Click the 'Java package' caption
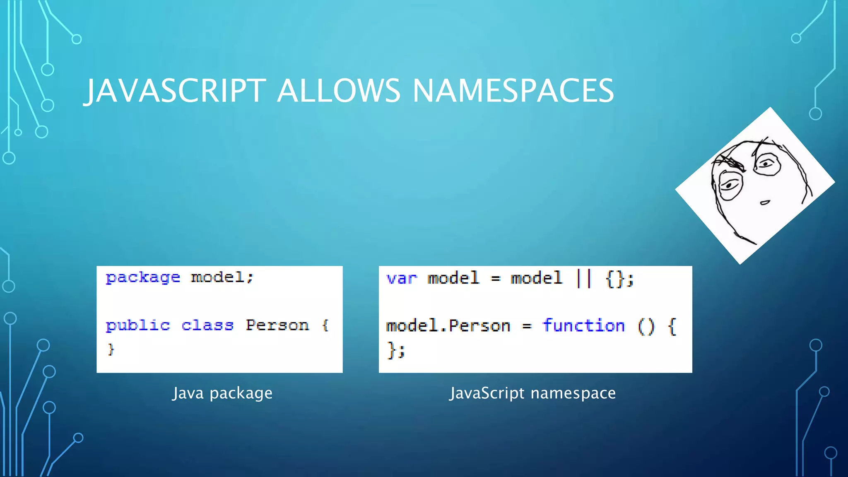This screenshot has width=848, height=477. 223,393
